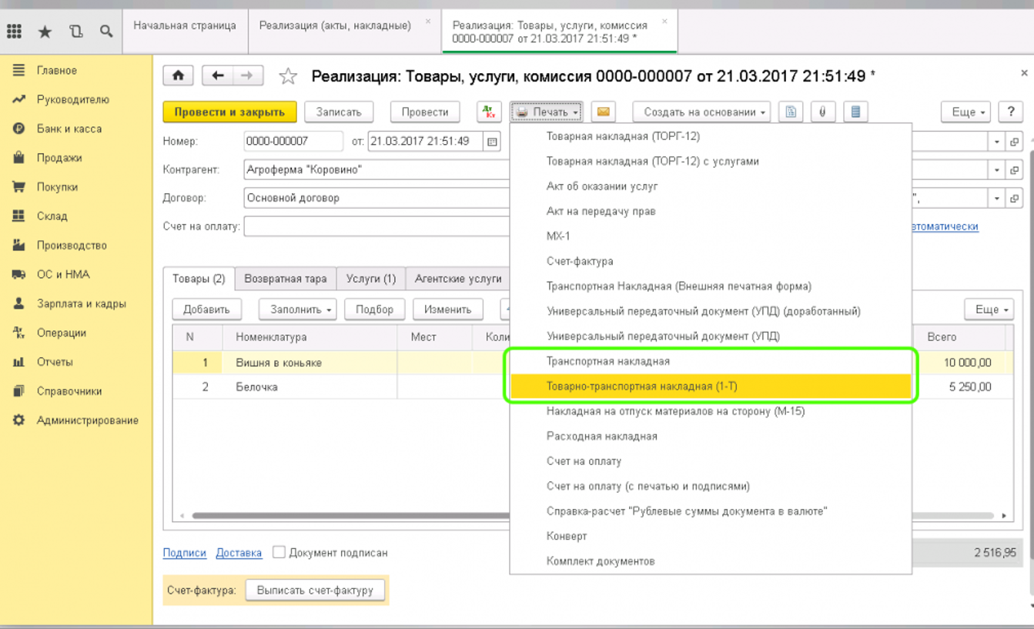
Task: Click the back arrow navigation button
Action: click(218, 75)
